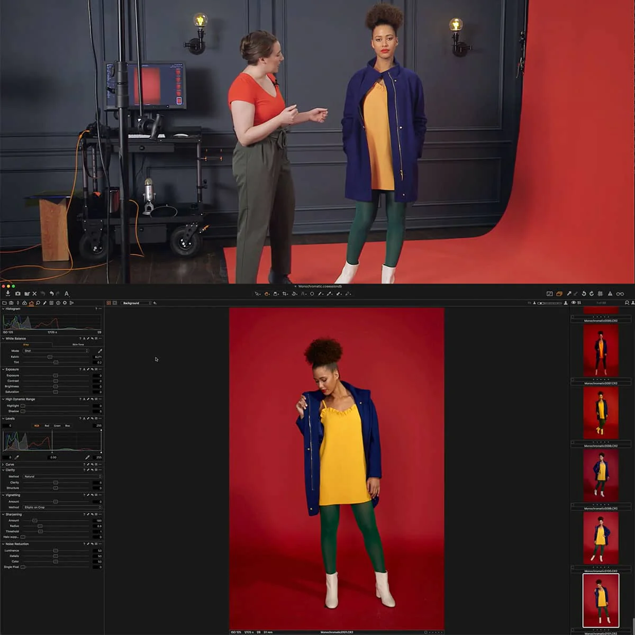
Task: Switch to White Balance Skin Tone tab
Action: click(x=78, y=344)
